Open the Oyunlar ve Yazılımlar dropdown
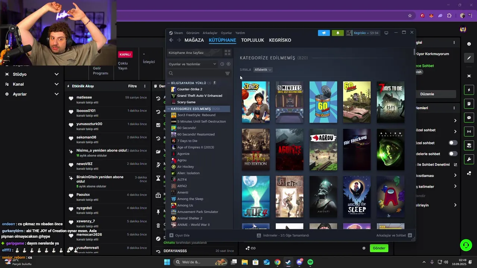Viewport: 477px width, 268px height. [192, 64]
